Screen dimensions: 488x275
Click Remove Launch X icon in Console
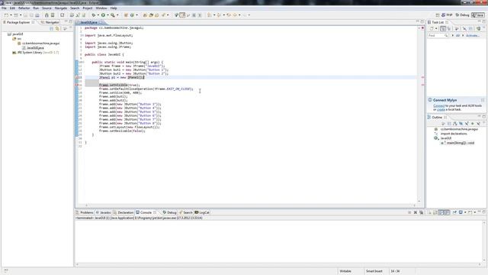(x=415, y=212)
